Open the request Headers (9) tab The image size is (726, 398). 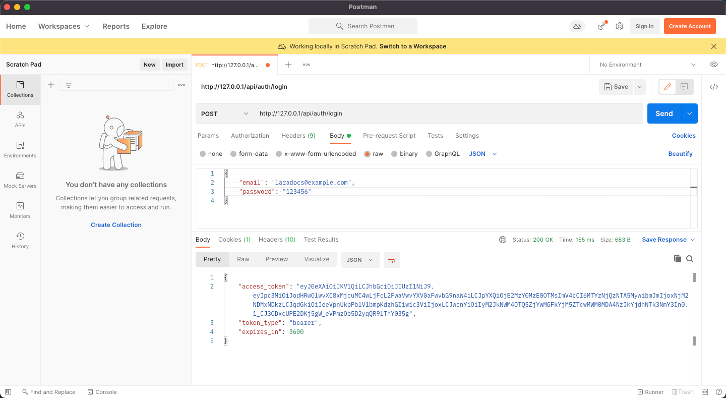tap(298, 136)
